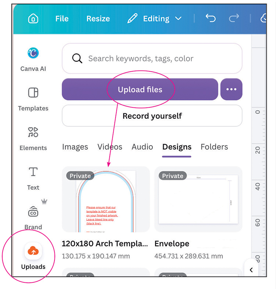The image size is (276, 289).
Task: Open the Text panel
Action: point(33,178)
